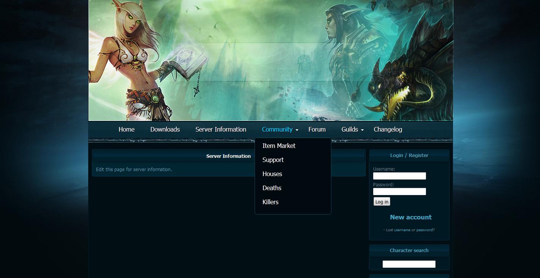Image resolution: width=540 pixels, height=278 pixels.
Task: Focus the Username input field
Action: [x=399, y=176]
